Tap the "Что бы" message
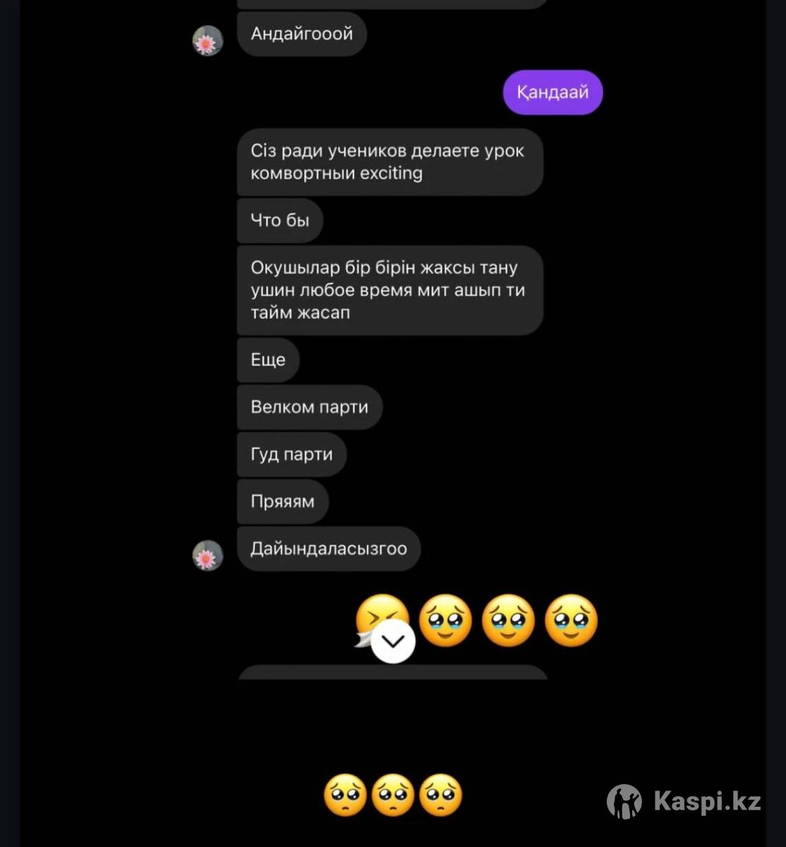Screen dimensions: 786x847 (x=280, y=220)
